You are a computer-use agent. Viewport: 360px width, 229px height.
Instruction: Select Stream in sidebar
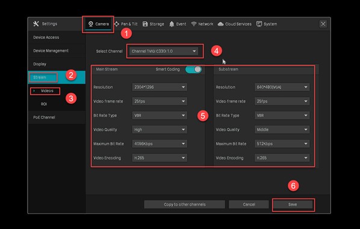click(57, 77)
